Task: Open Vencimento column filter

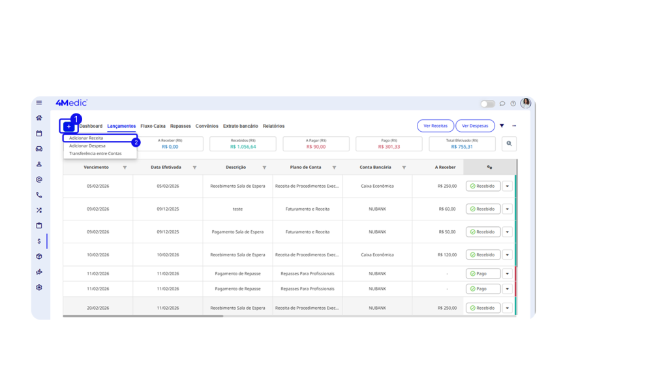Action: click(125, 168)
